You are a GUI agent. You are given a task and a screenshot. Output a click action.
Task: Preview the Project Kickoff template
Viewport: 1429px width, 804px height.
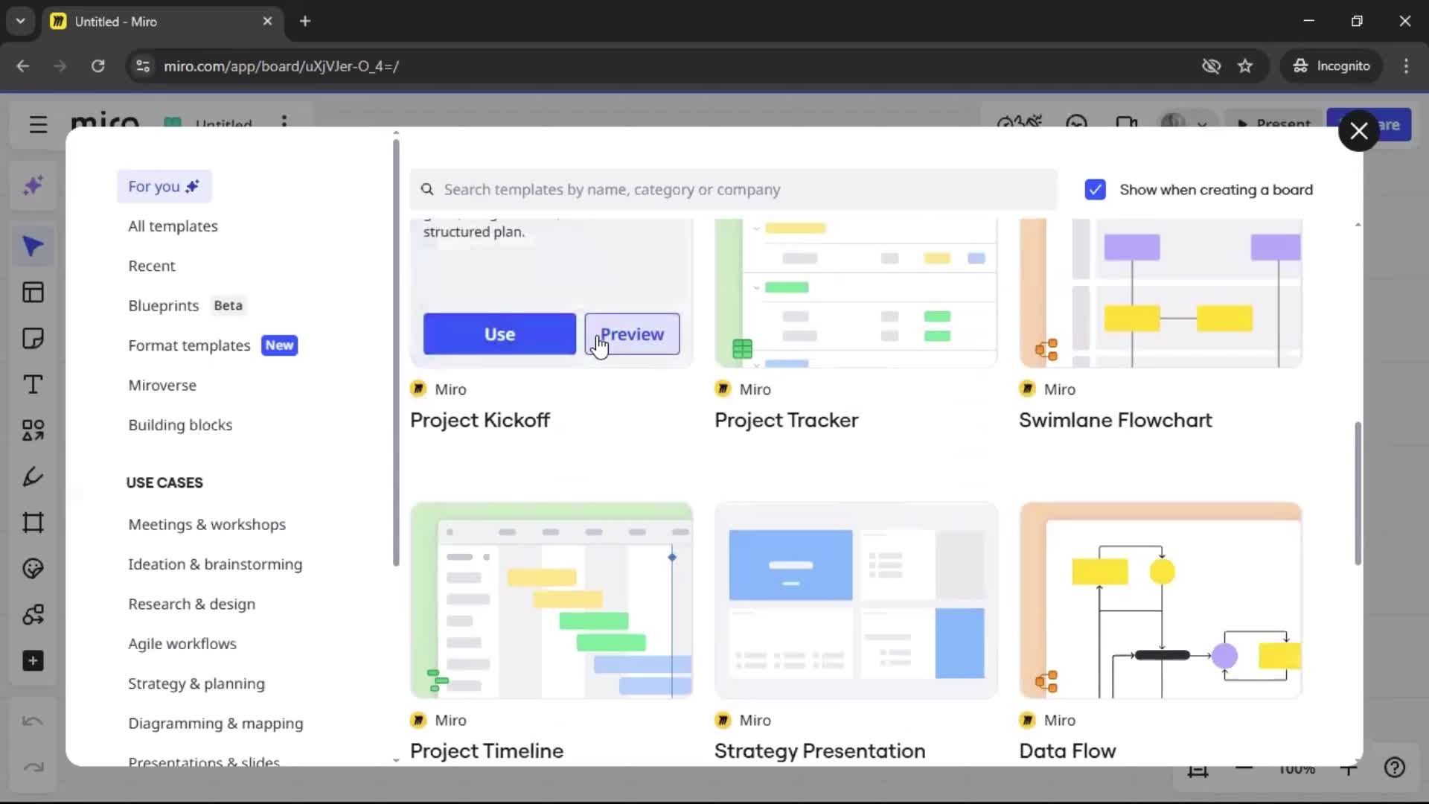(x=632, y=334)
